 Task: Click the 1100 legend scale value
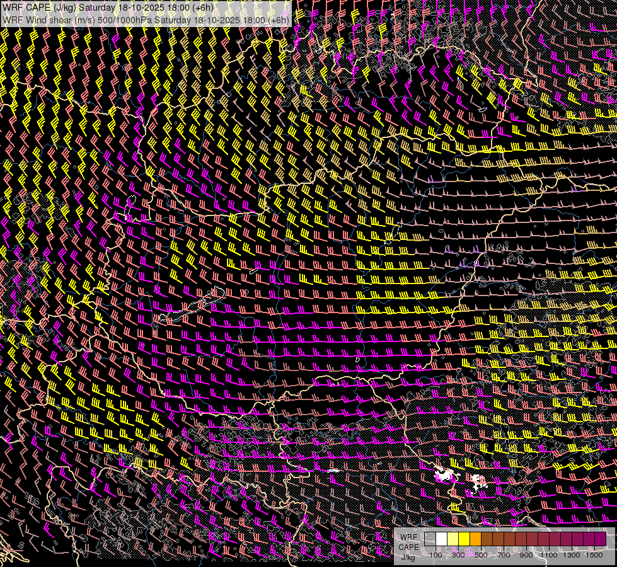tap(548, 555)
